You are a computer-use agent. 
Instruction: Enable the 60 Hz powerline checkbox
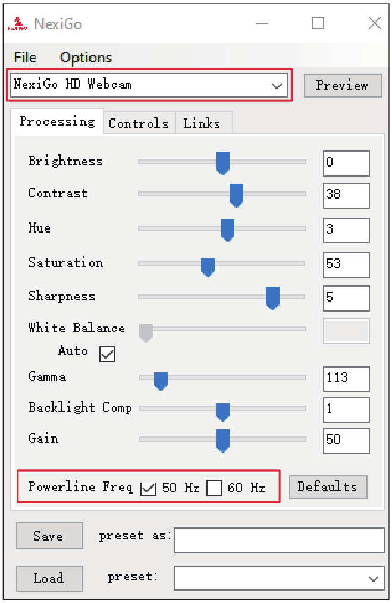pyautogui.click(x=214, y=488)
